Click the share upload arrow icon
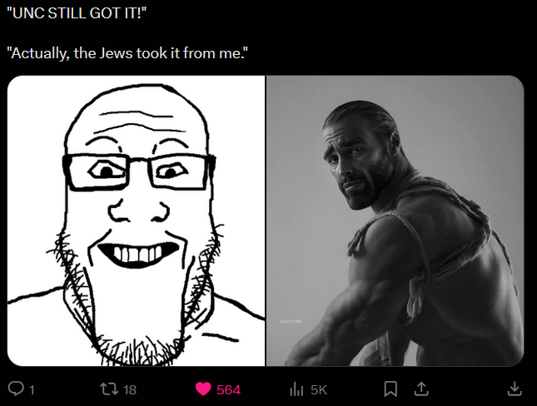The height and width of the screenshot is (406, 537). pos(421,389)
